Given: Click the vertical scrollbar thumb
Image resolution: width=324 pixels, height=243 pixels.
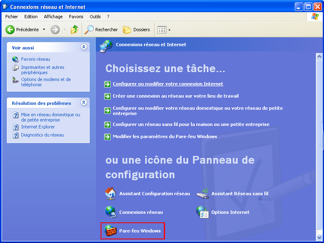Looking at the screenshot, I should pos(319,144).
